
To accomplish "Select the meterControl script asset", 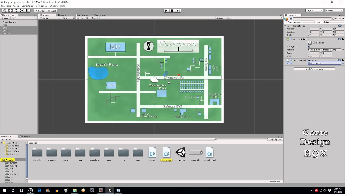I will [x=210, y=154].
